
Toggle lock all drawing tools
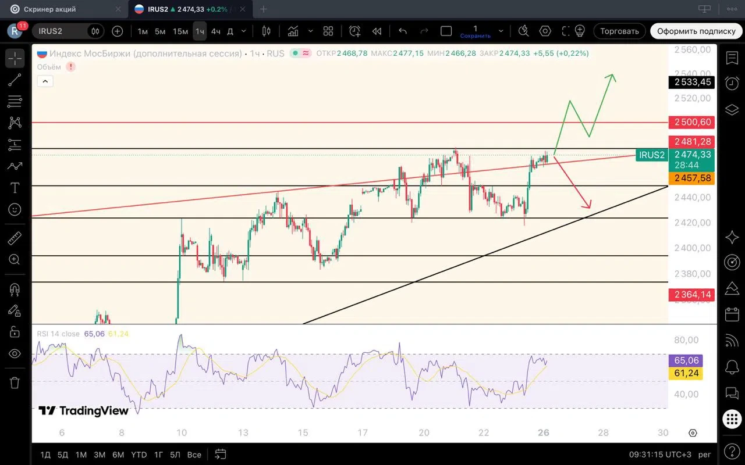[x=15, y=332]
